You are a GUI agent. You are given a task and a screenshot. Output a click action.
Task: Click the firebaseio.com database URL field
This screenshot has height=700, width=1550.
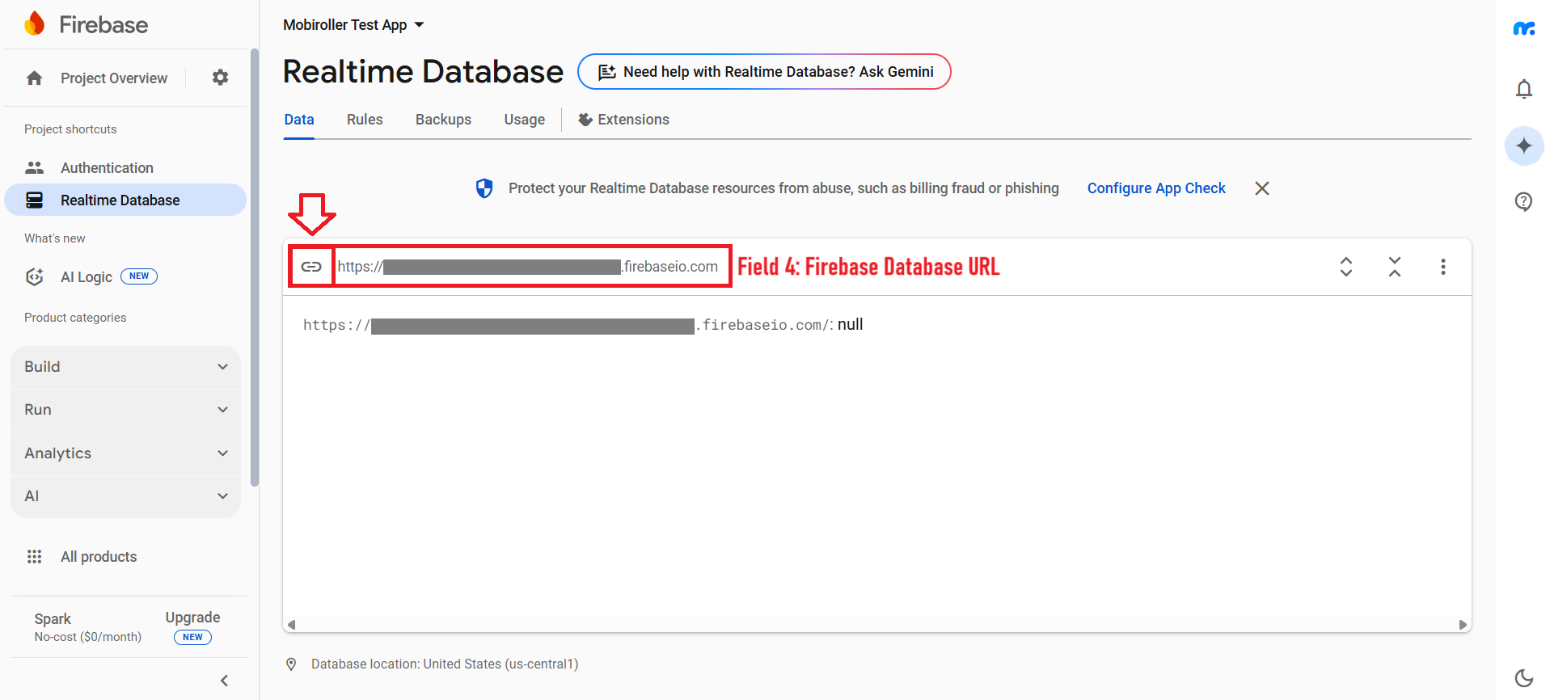tap(528, 267)
